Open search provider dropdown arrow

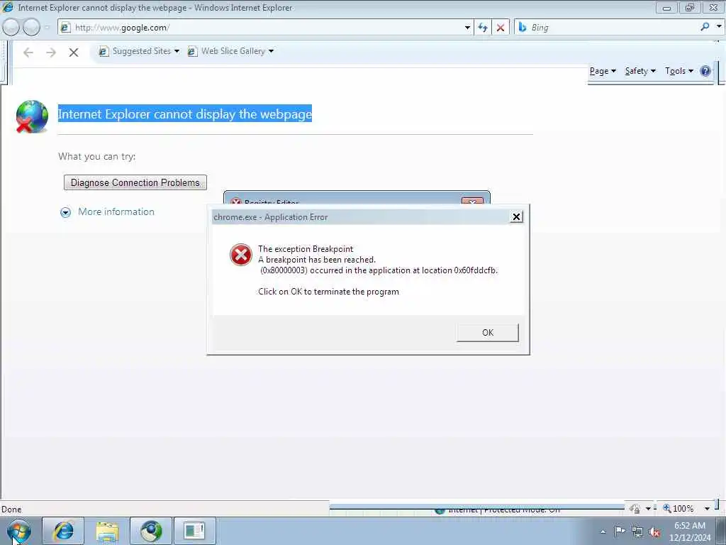click(719, 27)
